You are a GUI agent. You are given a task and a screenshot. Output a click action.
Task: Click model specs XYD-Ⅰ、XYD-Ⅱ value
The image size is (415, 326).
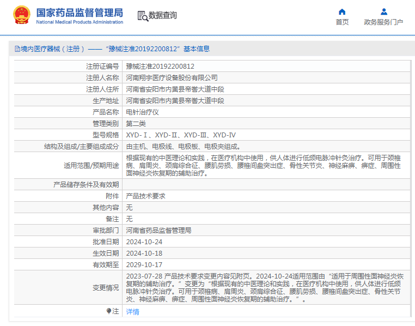(x=181, y=135)
